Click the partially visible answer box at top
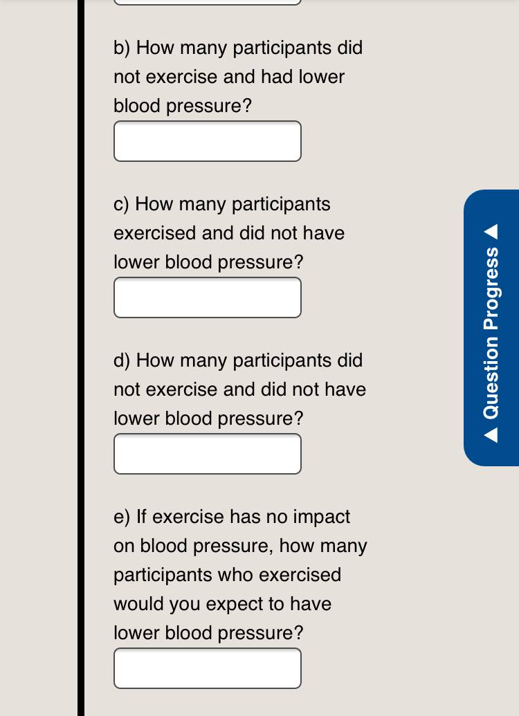This screenshot has height=716, width=519. click(x=208, y=2)
